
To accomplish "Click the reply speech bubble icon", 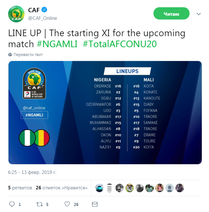I will click(x=12, y=204).
